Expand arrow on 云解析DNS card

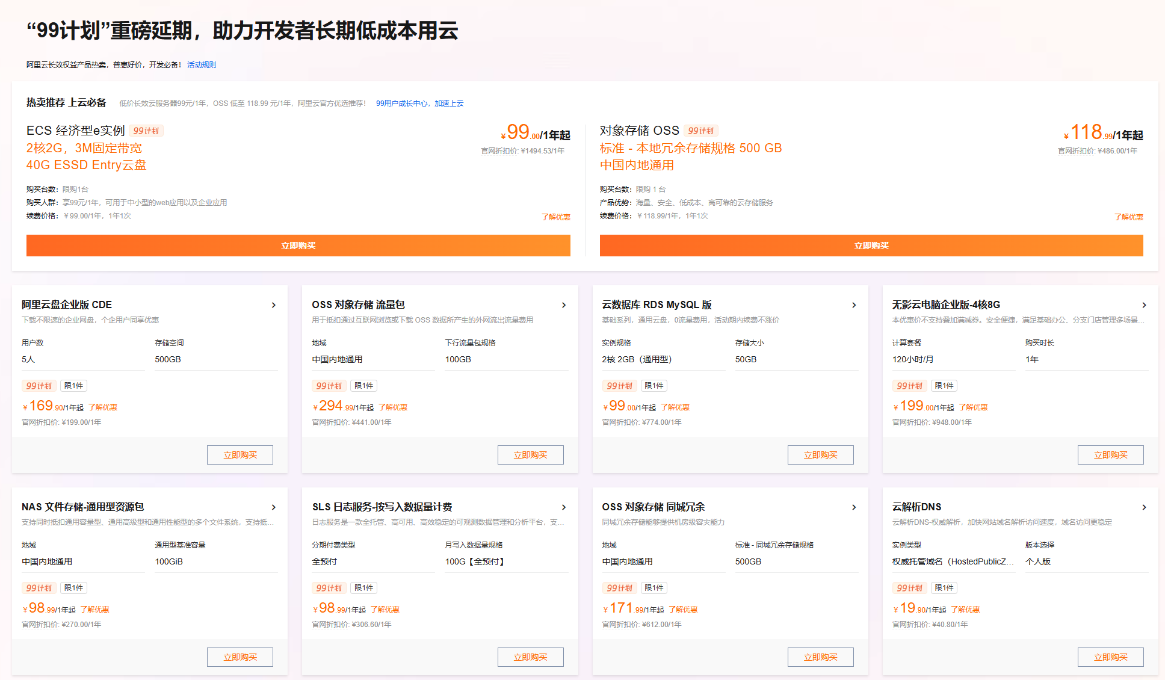click(x=1144, y=507)
